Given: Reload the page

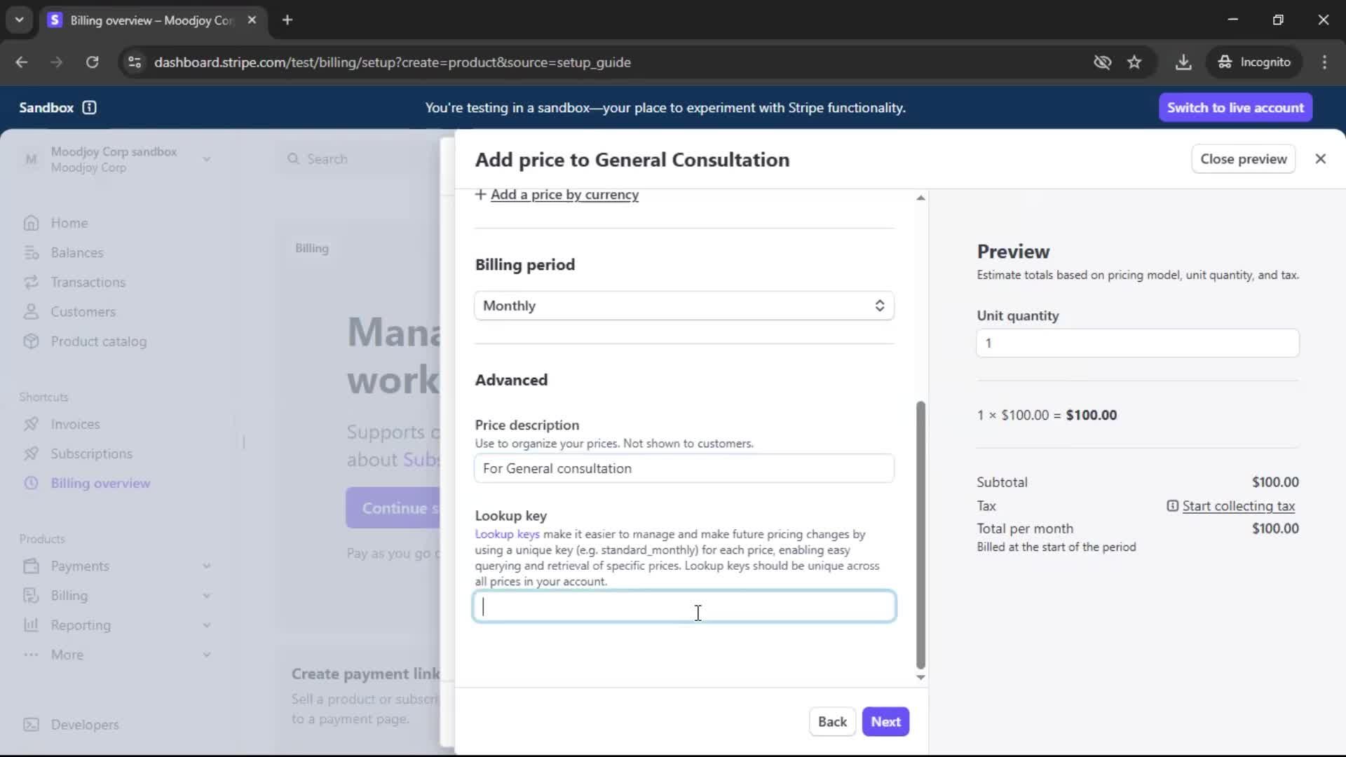Looking at the screenshot, I should click(x=92, y=62).
